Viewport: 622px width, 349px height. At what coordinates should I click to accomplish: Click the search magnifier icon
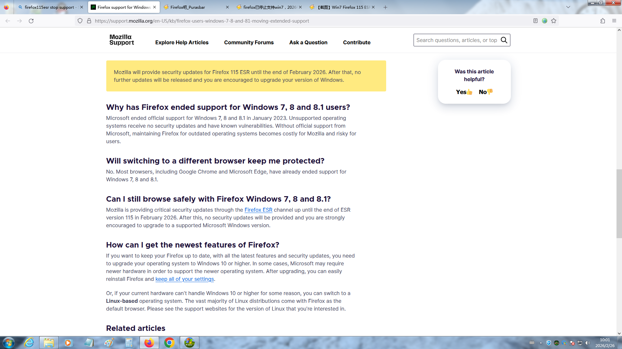click(x=504, y=40)
